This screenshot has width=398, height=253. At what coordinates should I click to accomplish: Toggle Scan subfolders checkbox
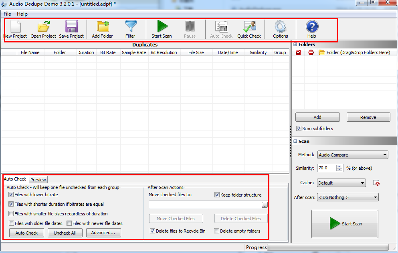coord(299,128)
